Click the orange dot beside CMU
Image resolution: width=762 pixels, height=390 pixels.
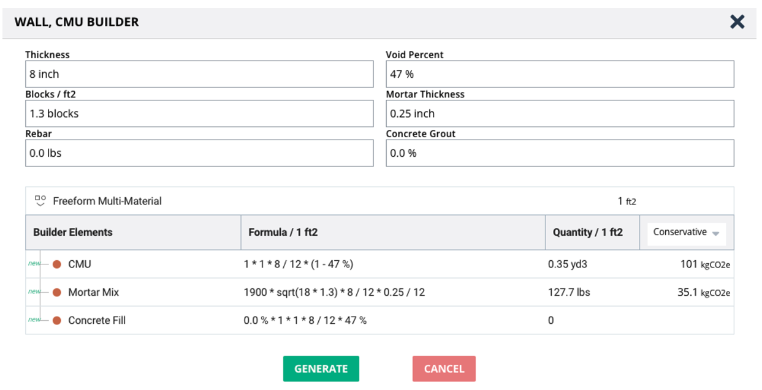click(57, 264)
